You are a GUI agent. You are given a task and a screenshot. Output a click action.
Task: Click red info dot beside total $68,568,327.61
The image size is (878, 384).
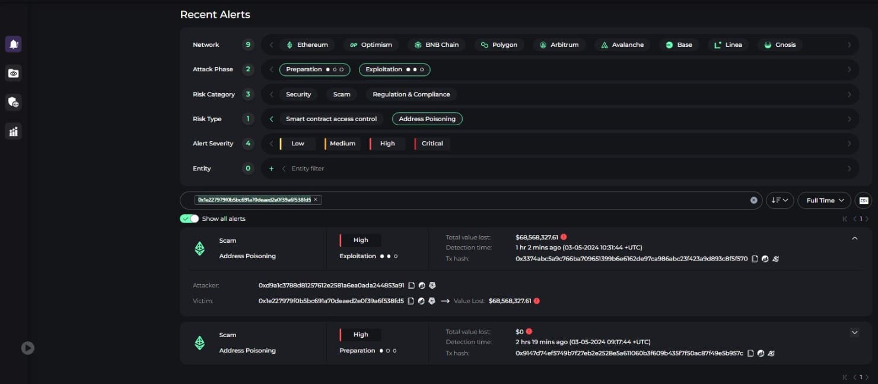point(564,237)
